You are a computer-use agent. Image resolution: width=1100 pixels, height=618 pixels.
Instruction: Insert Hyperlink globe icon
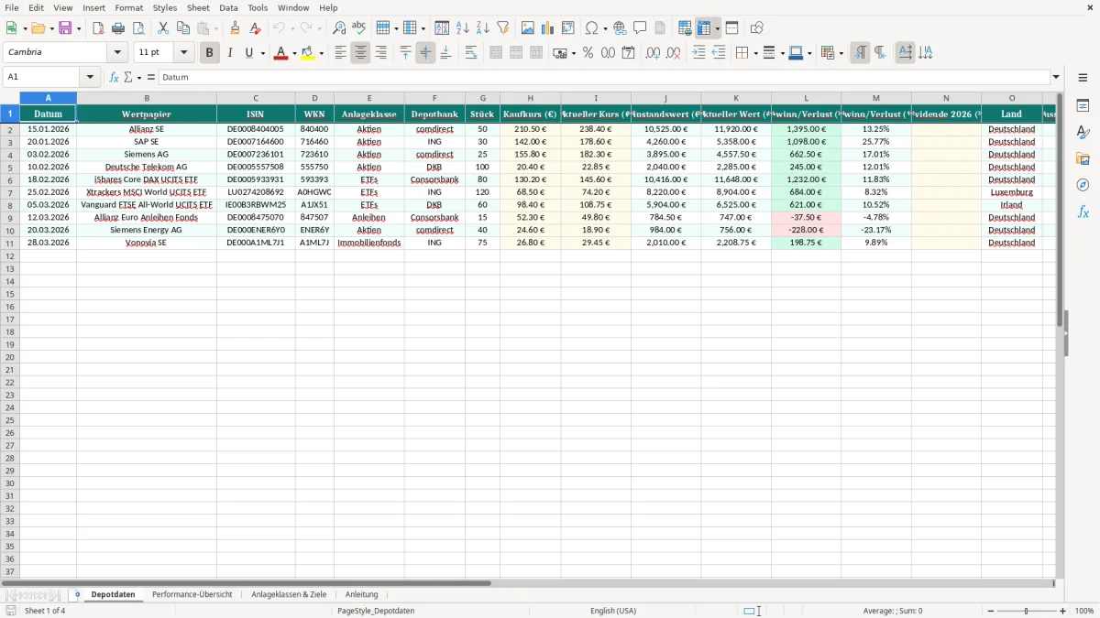(x=620, y=28)
